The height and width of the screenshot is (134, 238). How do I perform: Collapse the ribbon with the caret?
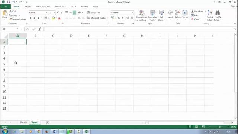tap(235, 23)
